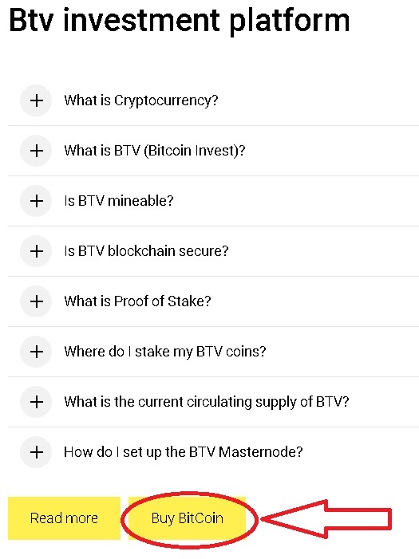The image size is (419, 559).
Task: Click the plus icon beside "Where do I stake my BTV coins?"
Action: click(x=36, y=352)
